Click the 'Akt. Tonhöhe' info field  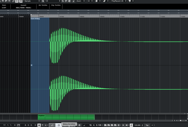pyautogui.click(x=43, y=6)
